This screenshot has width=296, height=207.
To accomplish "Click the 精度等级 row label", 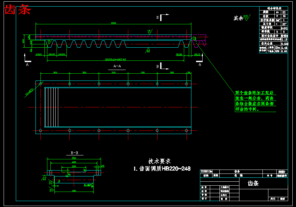I will (x=267, y=28).
